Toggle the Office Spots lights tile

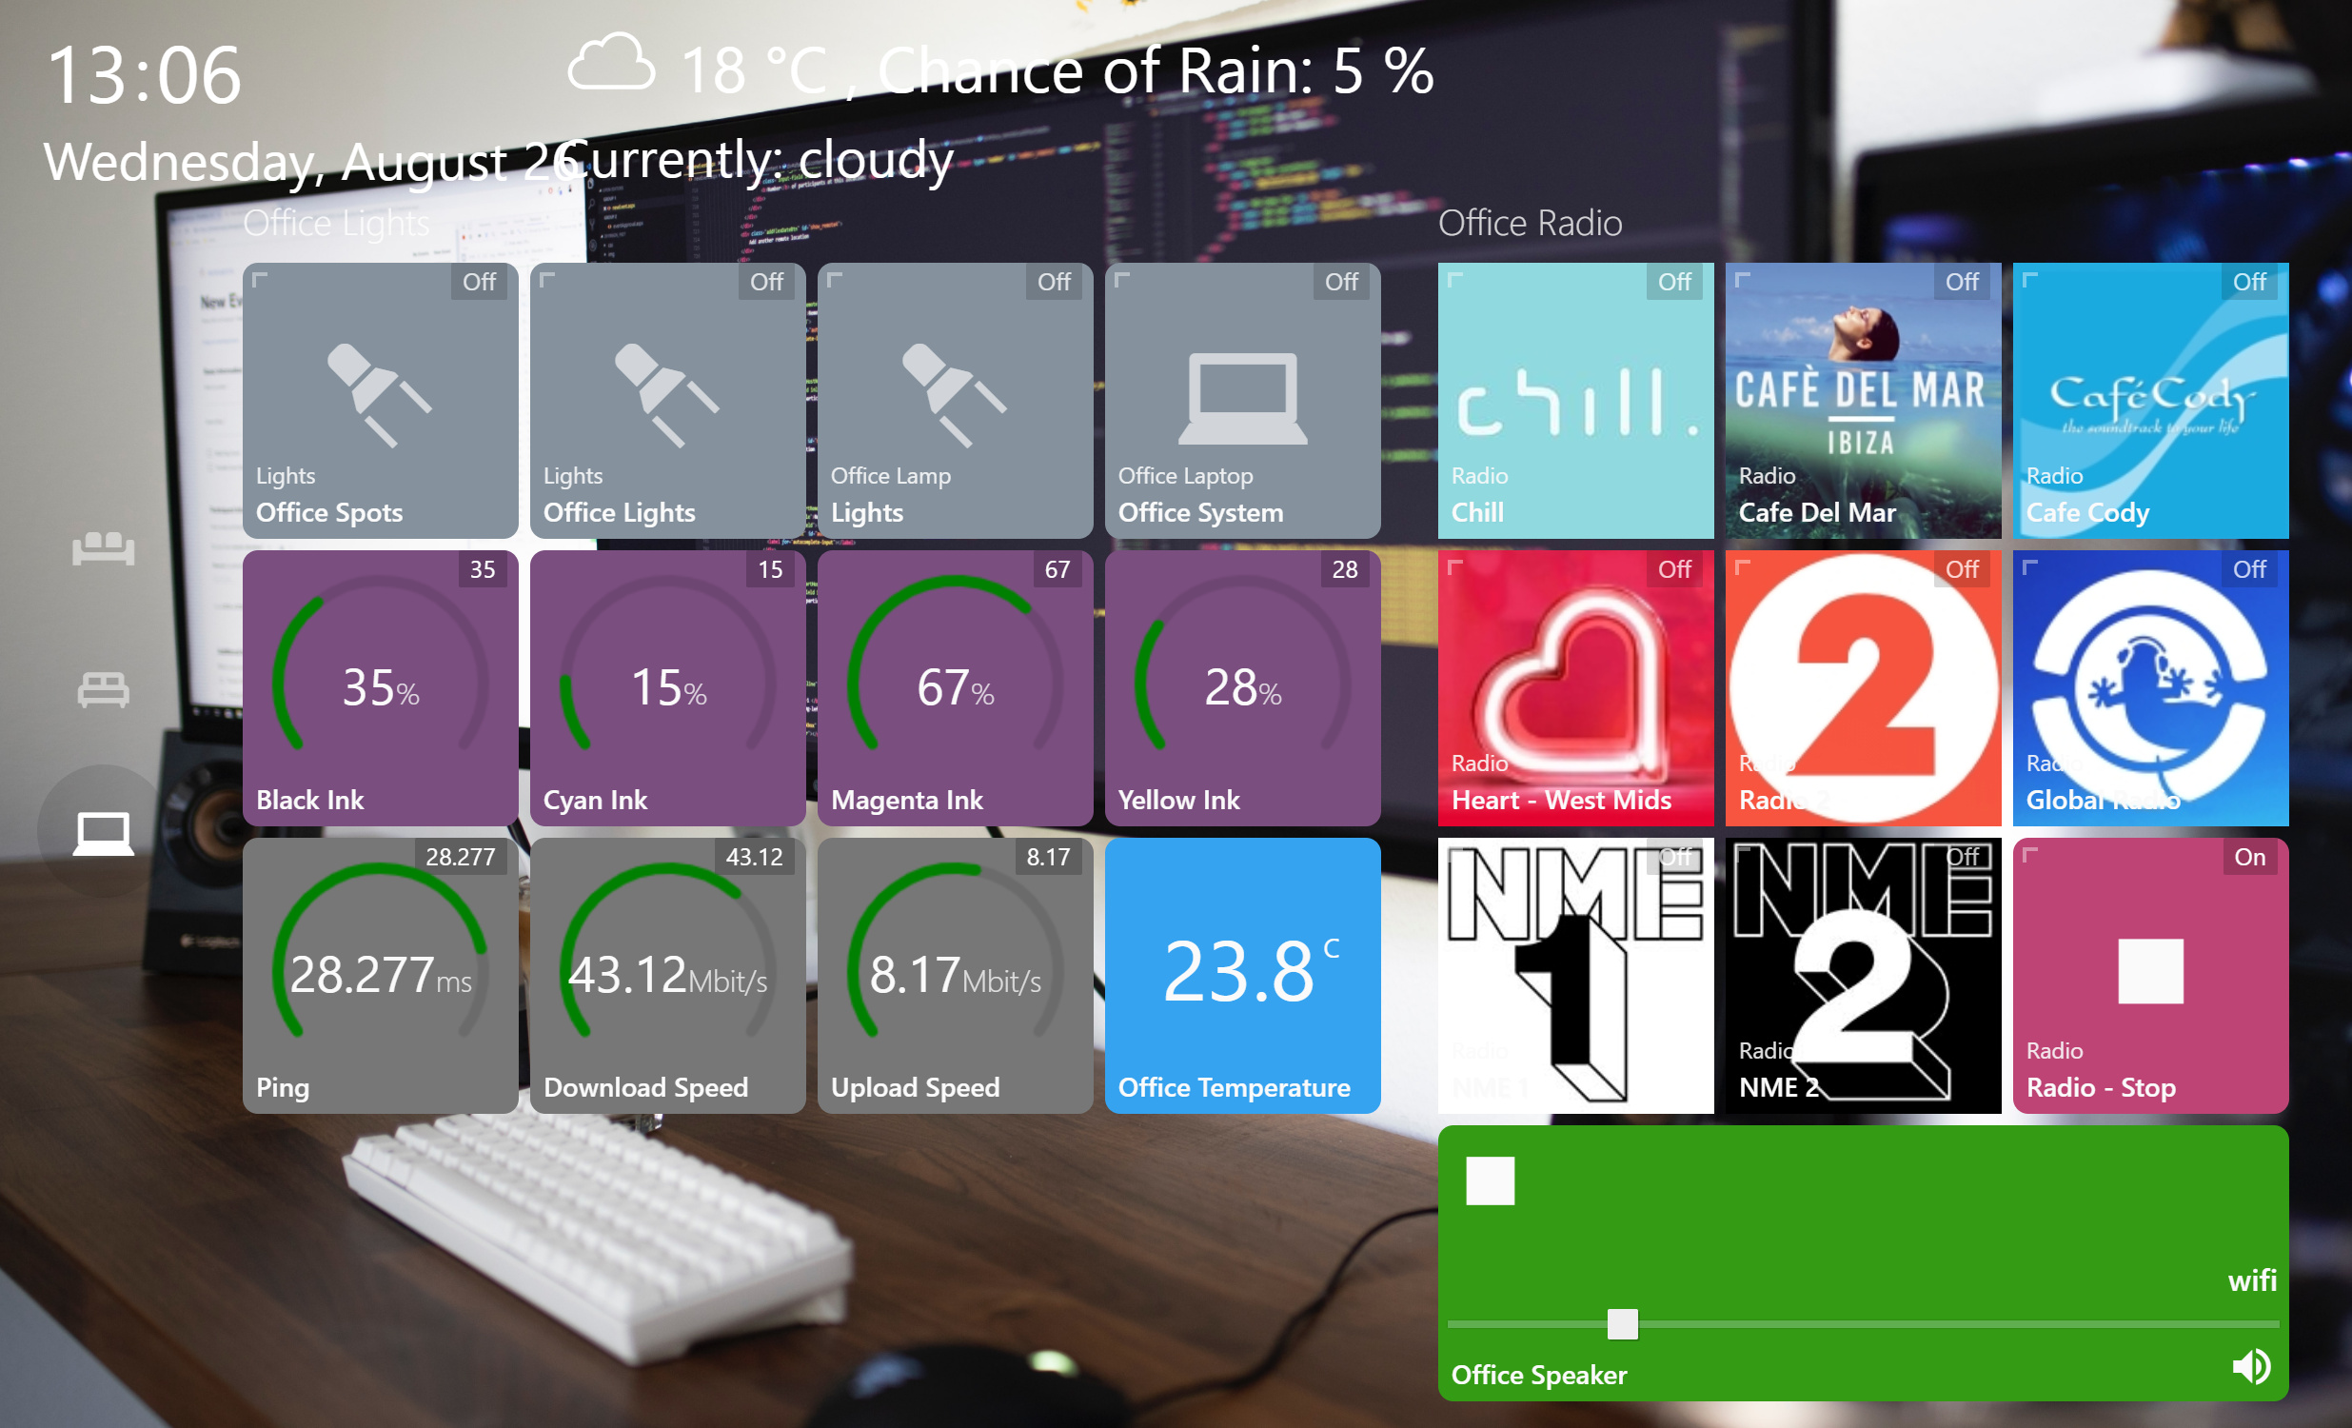click(x=380, y=400)
